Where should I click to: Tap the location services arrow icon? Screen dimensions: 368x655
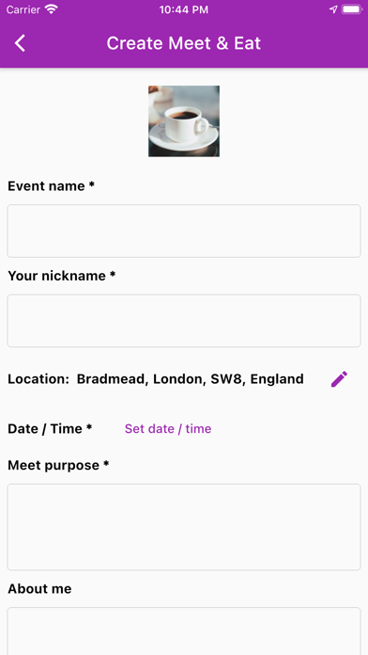pyautogui.click(x=333, y=9)
